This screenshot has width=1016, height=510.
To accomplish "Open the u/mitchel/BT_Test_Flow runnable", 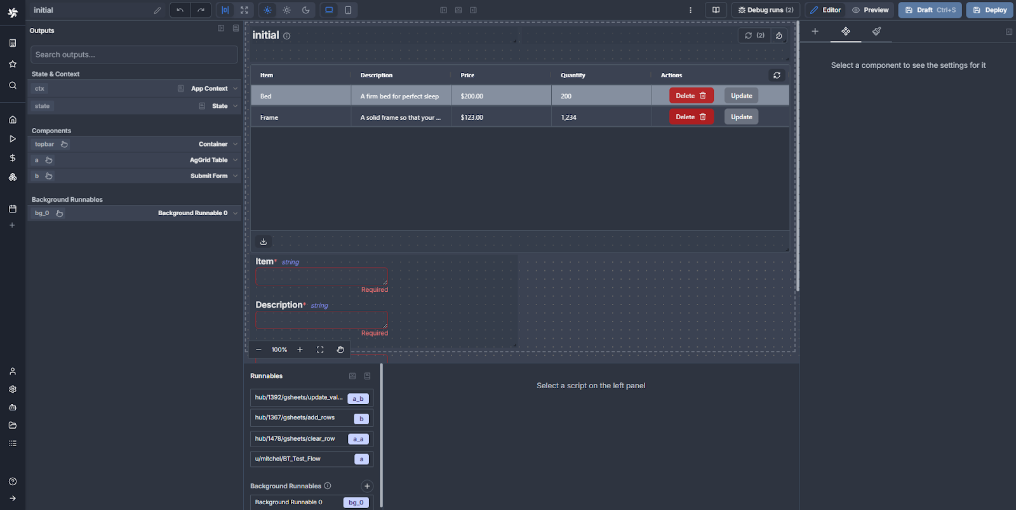I will 312,459.
